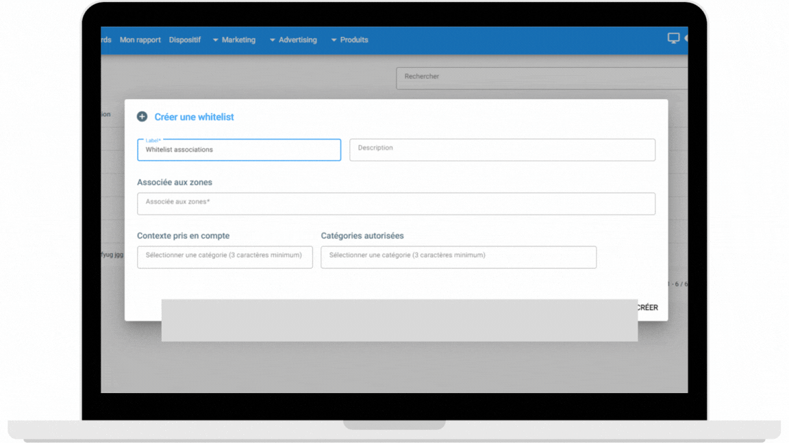Click the monitor icon in the blue header

pos(673,38)
